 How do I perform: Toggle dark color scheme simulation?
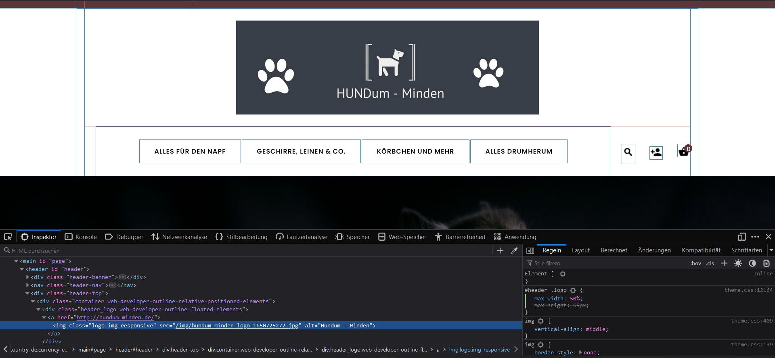(x=752, y=263)
